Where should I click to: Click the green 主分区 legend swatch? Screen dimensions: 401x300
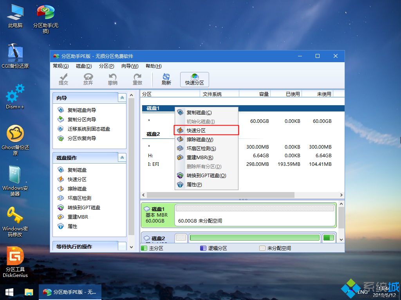click(x=145, y=248)
